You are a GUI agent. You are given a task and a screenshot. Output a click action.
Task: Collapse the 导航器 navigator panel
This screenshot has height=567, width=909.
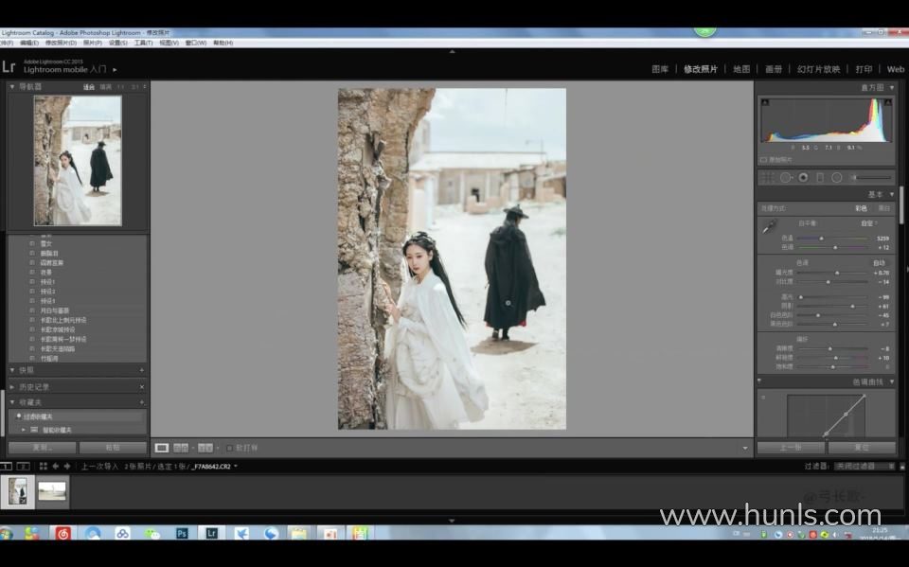point(12,87)
